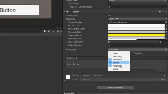Open the Shader UI/Default dropdown

(120, 79)
